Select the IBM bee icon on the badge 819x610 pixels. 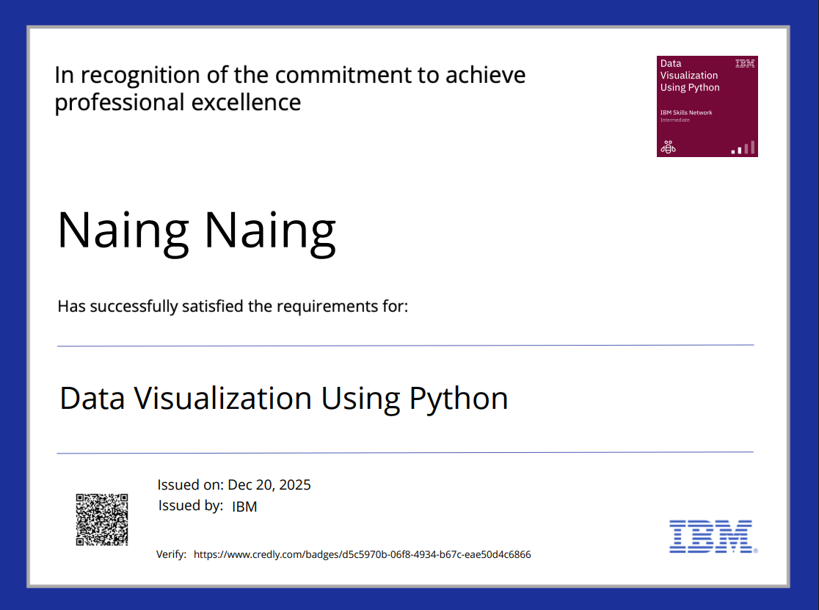[667, 148]
